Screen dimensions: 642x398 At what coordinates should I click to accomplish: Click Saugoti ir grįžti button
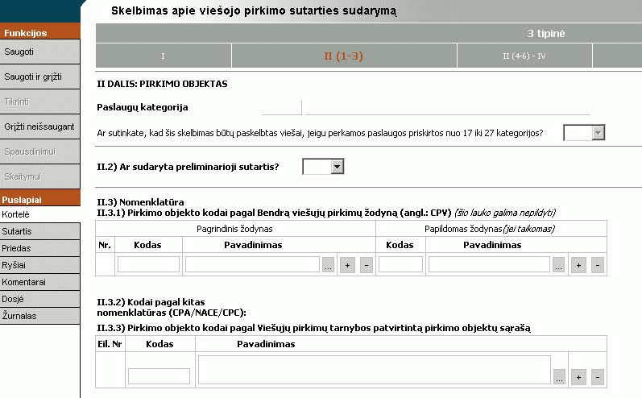pyautogui.click(x=39, y=77)
